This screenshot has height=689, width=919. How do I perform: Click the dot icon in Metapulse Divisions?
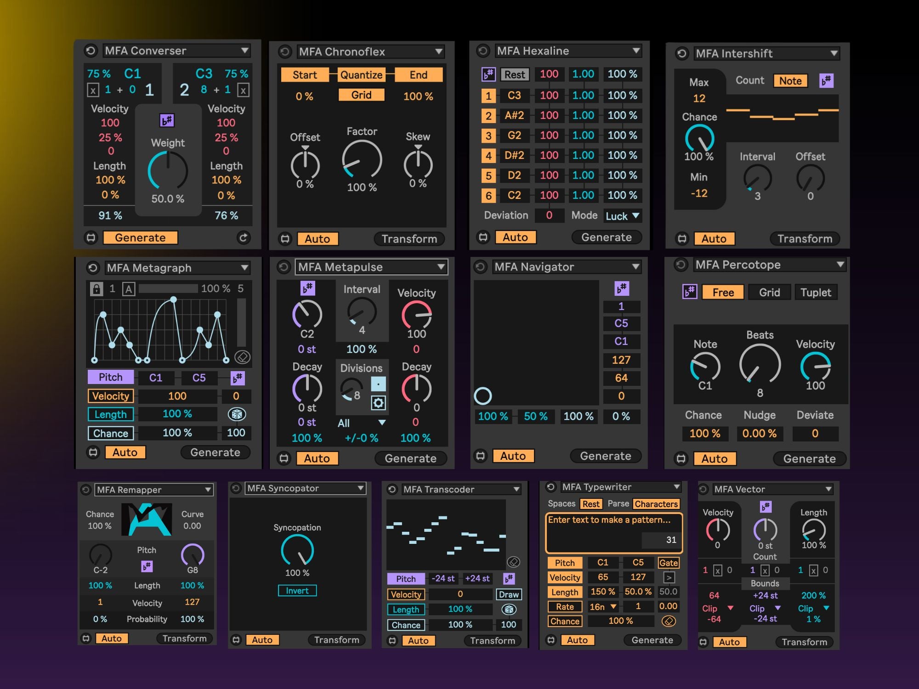[378, 384]
